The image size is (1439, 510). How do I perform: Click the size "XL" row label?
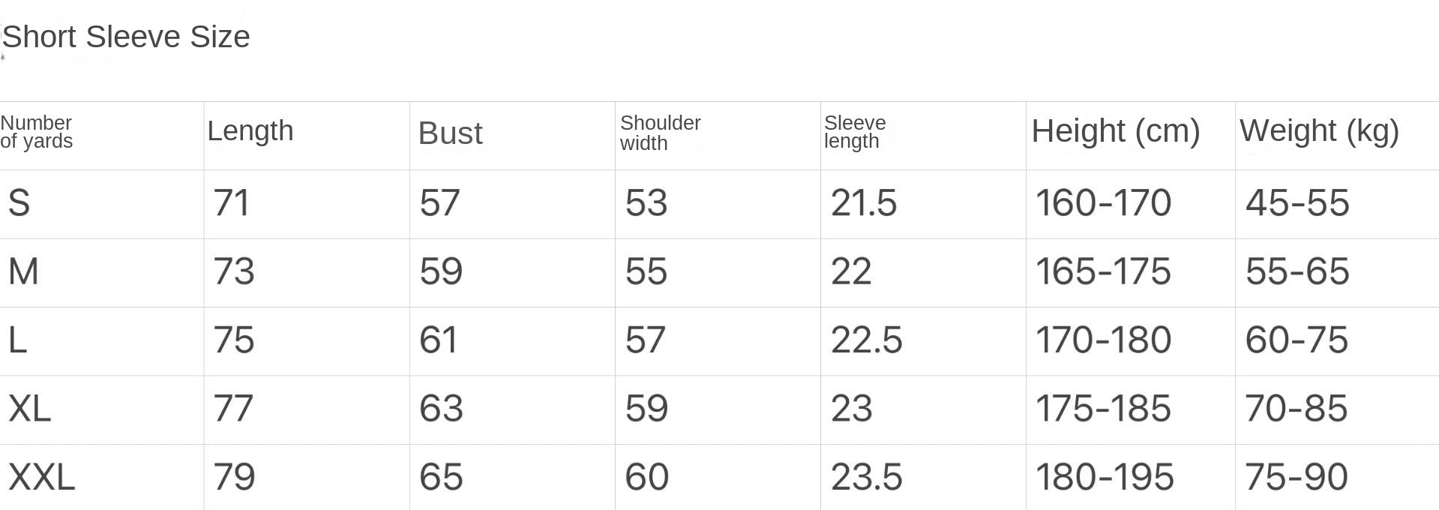(x=29, y=409)
